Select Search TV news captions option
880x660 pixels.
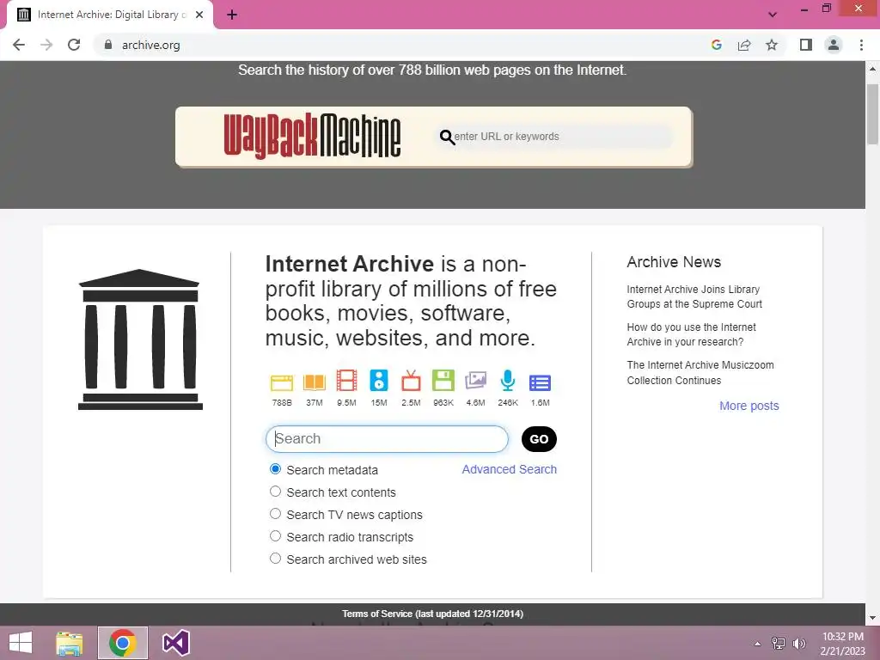point(275,514)
